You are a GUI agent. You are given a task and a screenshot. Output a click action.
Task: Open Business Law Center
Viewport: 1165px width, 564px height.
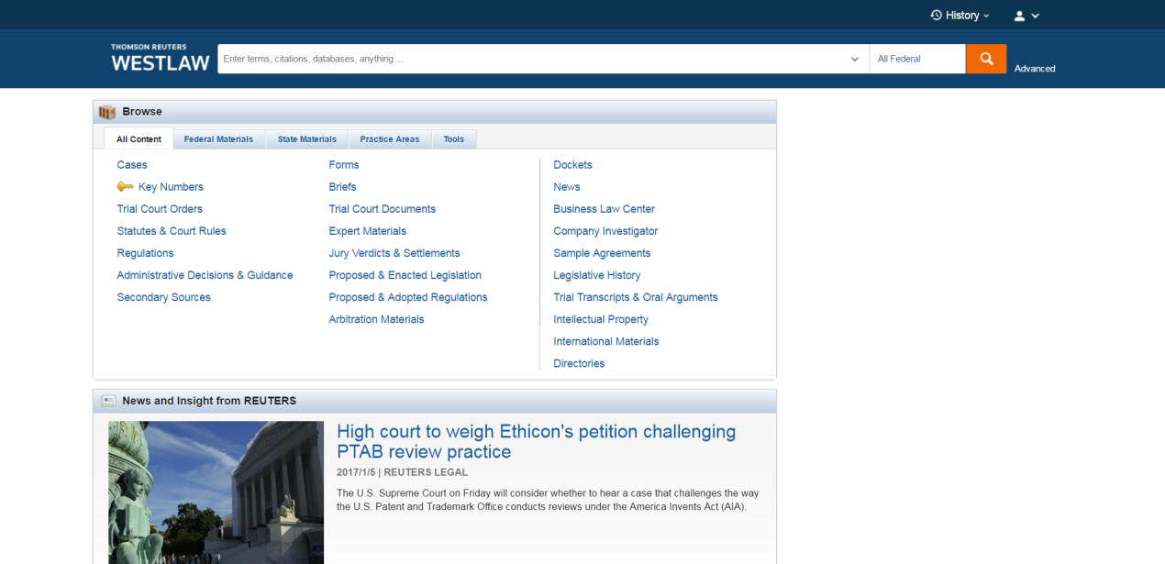pos(605,209)
